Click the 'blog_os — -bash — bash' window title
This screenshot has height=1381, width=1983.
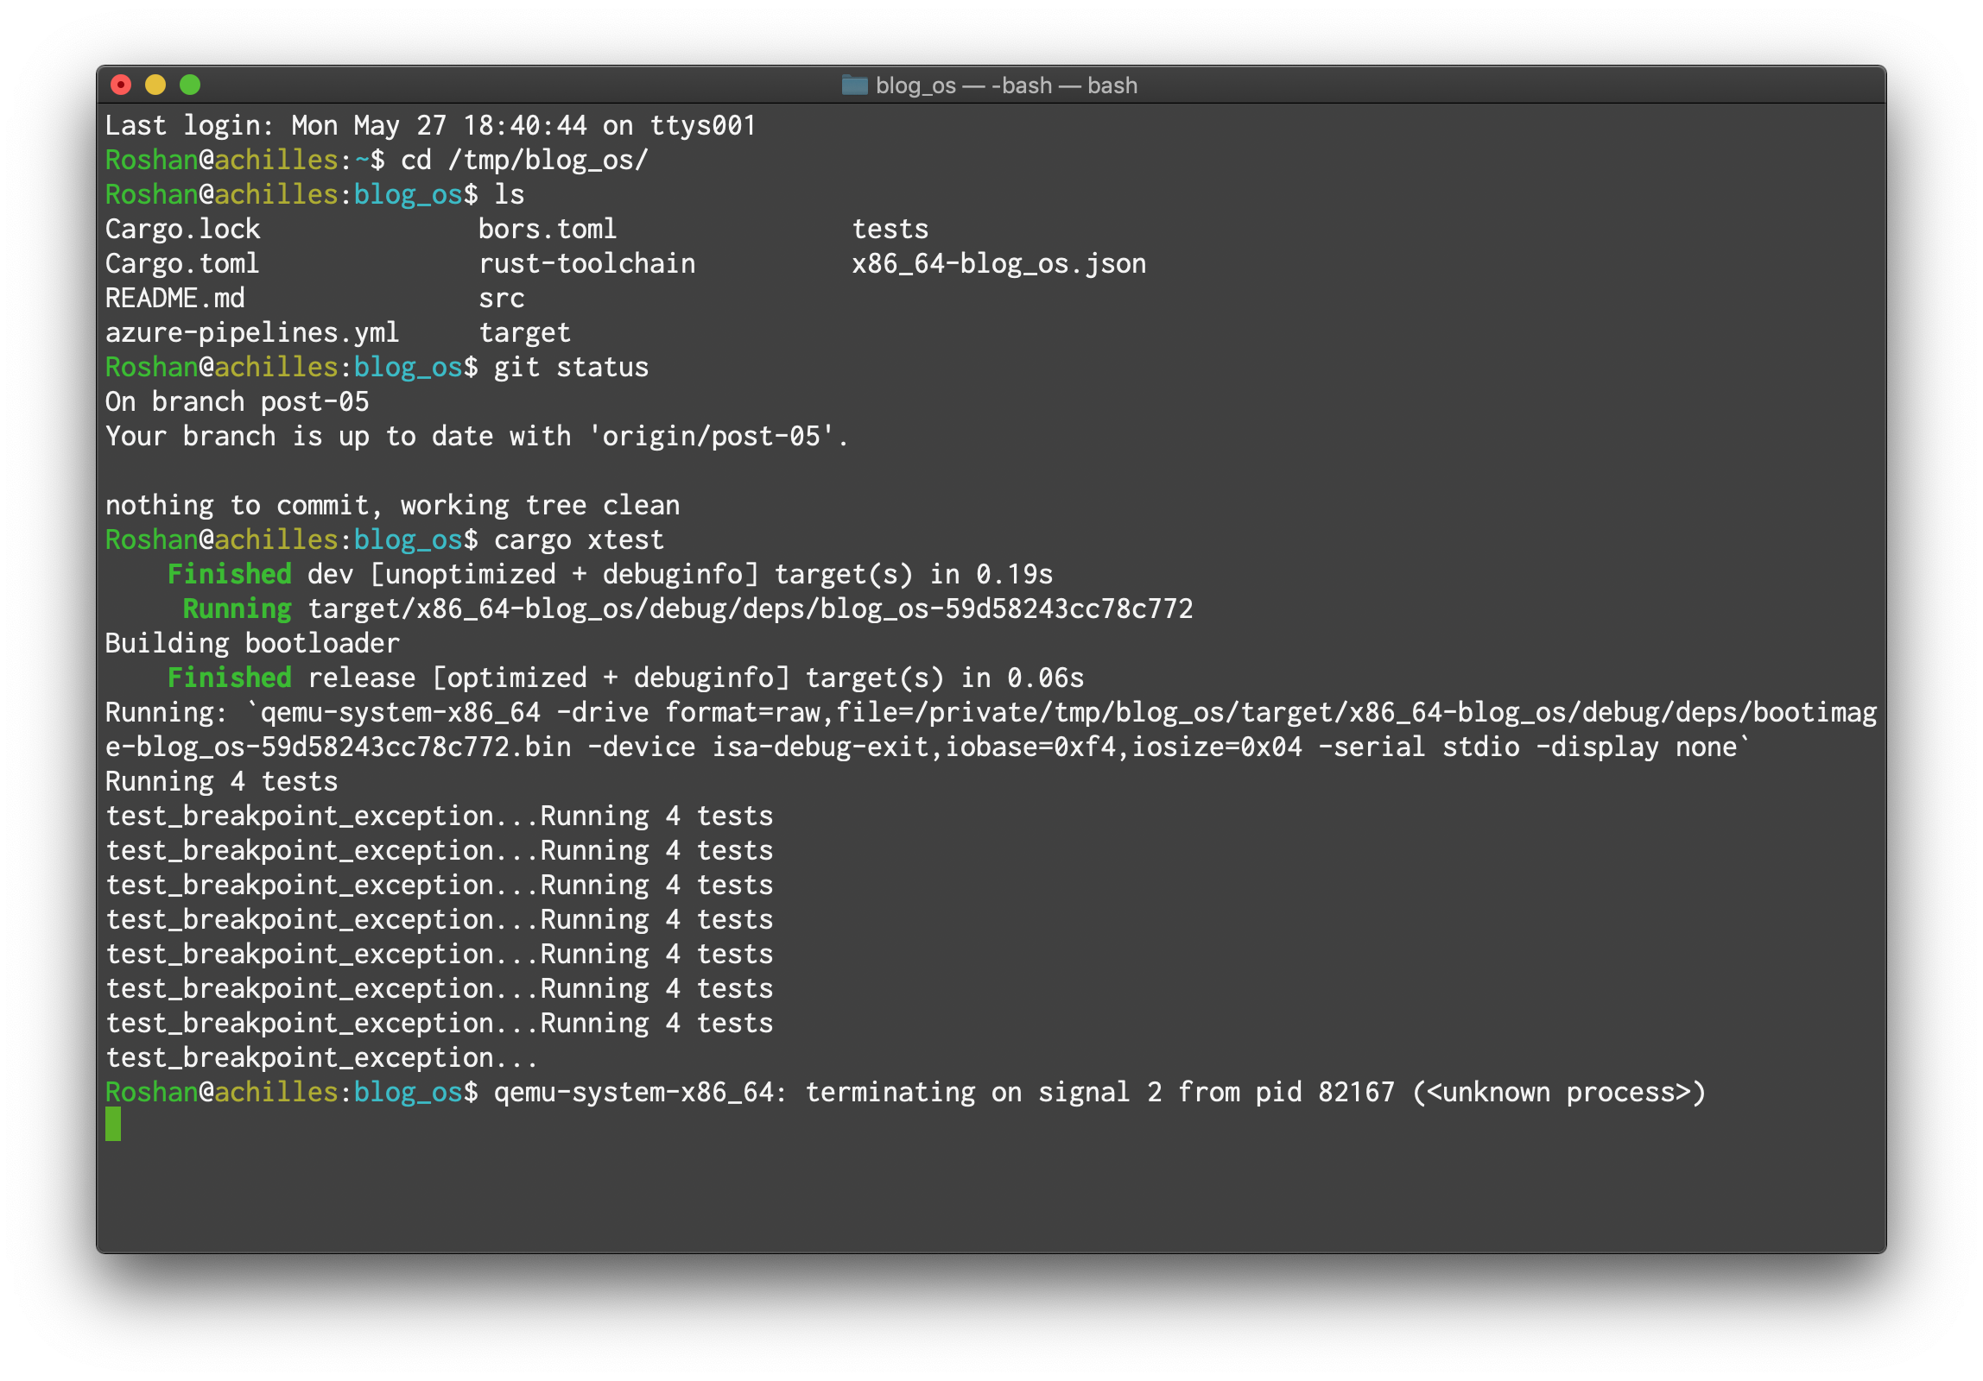1005,85
